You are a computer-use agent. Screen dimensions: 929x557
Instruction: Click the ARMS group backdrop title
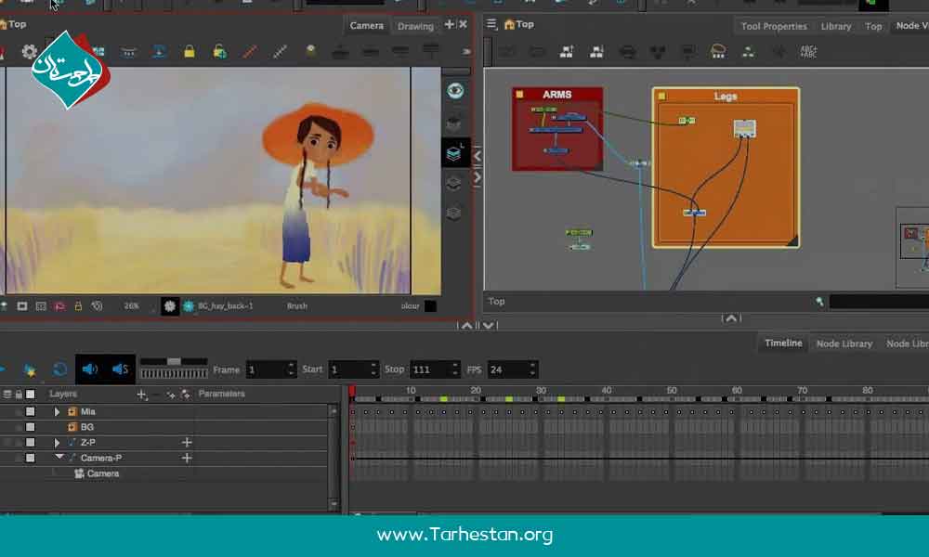(x=556, y=95)
